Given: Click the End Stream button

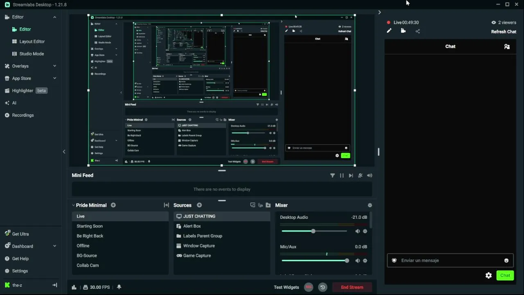Looking at the screenshot, I should pyautogui.click(x=352, y=287).
